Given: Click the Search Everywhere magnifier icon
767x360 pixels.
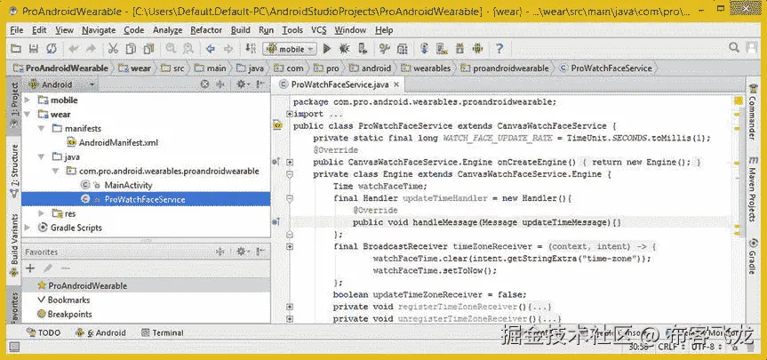Looking at the screenshot, I should point(734,47).
